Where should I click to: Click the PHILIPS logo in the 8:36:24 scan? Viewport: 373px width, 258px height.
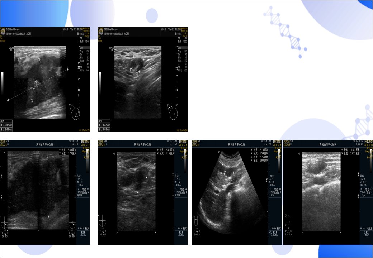[x=85, y=142]
